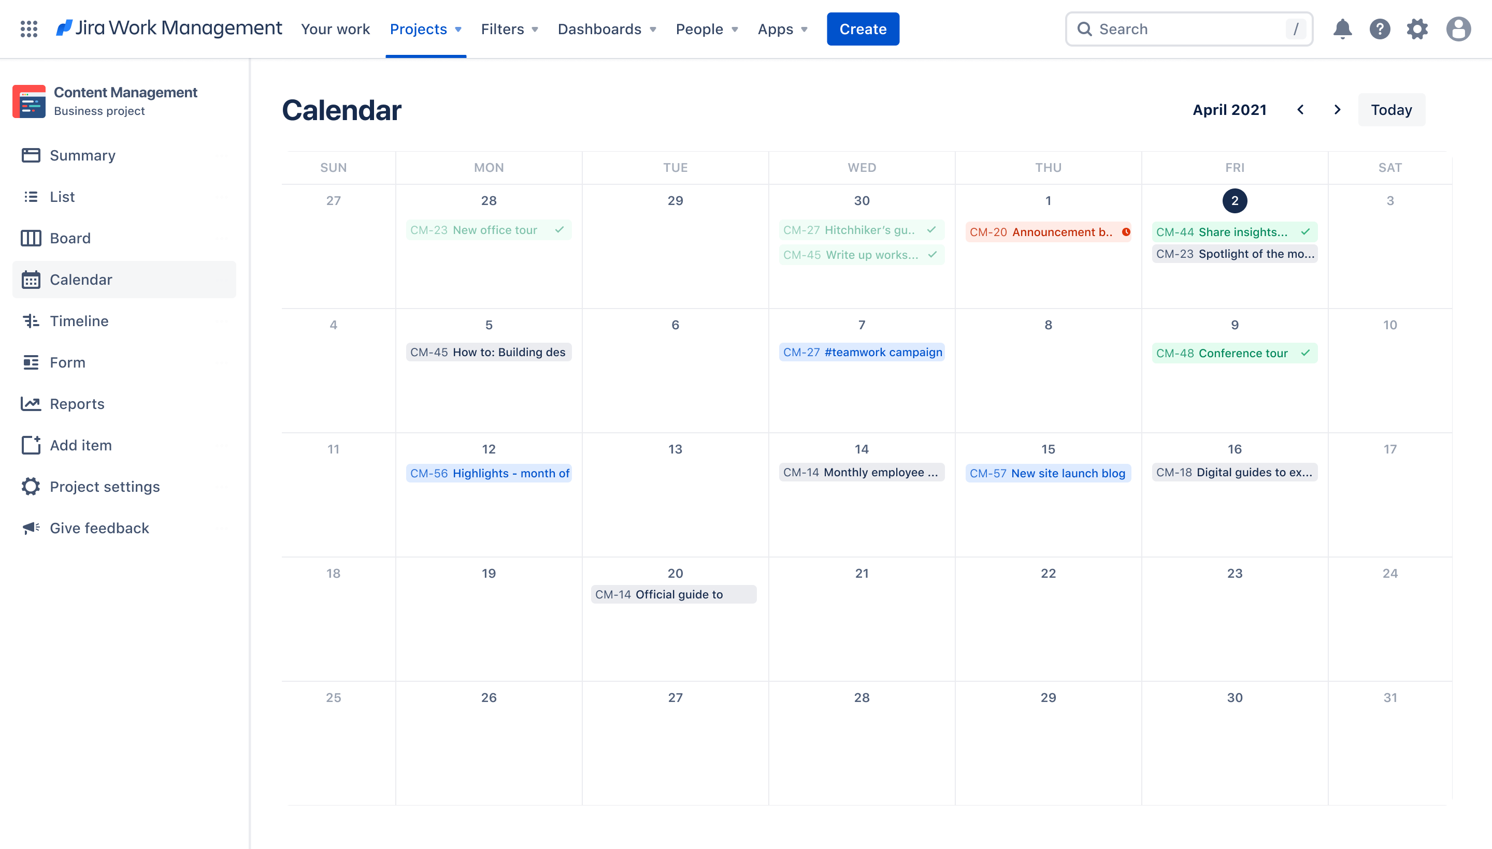Click the Today button to return to current date

click(x=1390, y=110)
